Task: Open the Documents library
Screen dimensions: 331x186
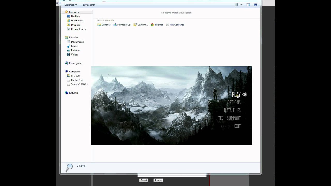Action: [x=77, y=42]
